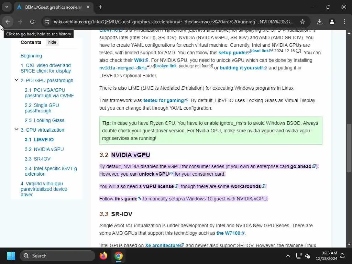Viewport: 352px width, 264px height.
Task: Open QXL video driver and SPICE section
Action: pos(46,68)
